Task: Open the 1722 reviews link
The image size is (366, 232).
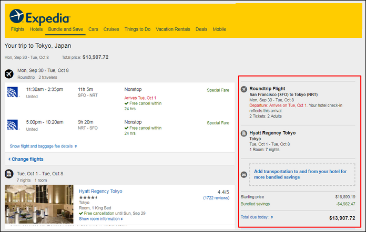Action: (216, 198)
